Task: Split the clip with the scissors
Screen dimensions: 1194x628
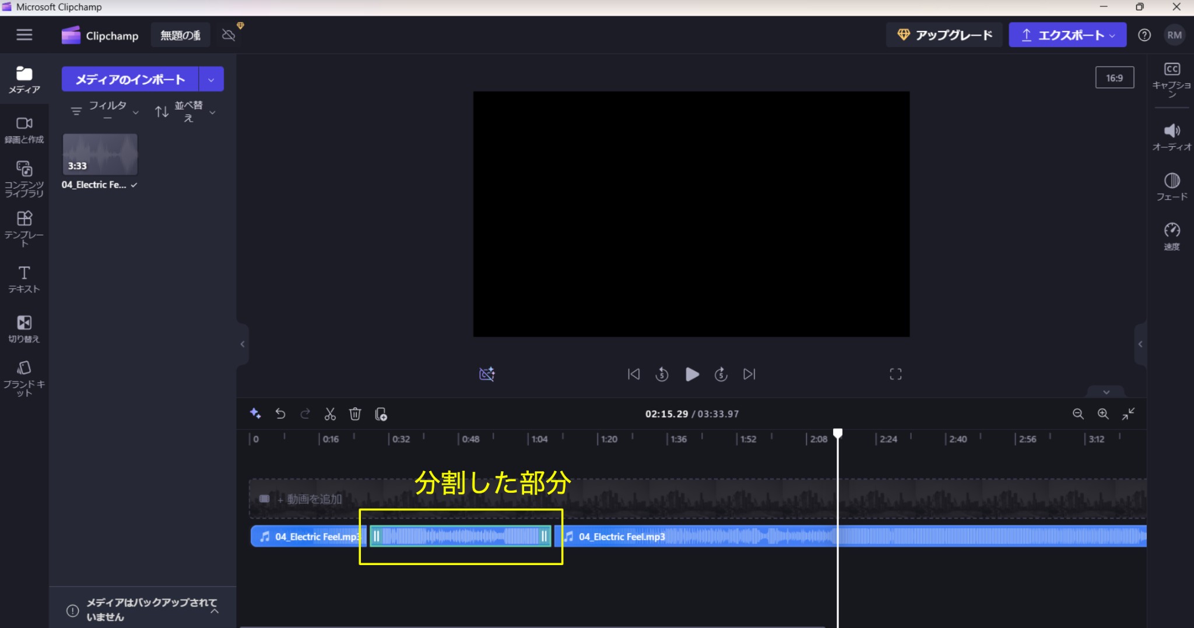Action: coord(330,414)
